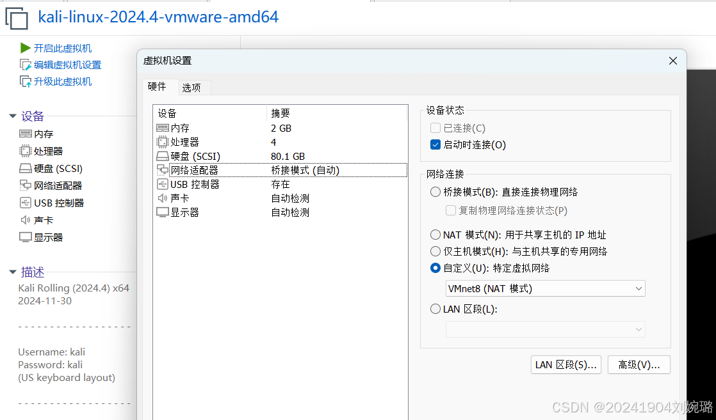The image size is (716, 420).
Task: Select LAN 区段(L) radio button
Action: tap(435, 309)
